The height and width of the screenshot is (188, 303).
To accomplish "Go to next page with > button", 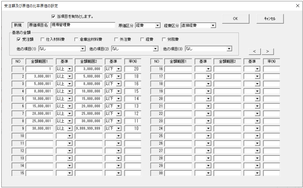I will 267,52.
